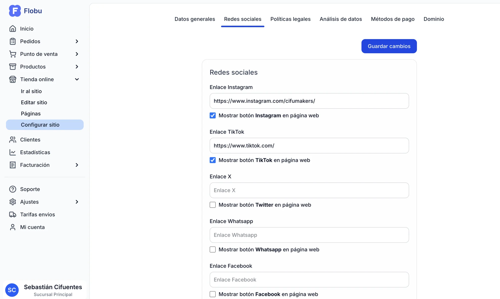This screenshot has height=299, width=500.
Task: Switch to Políticas legales tab
Action: [290, 19]
